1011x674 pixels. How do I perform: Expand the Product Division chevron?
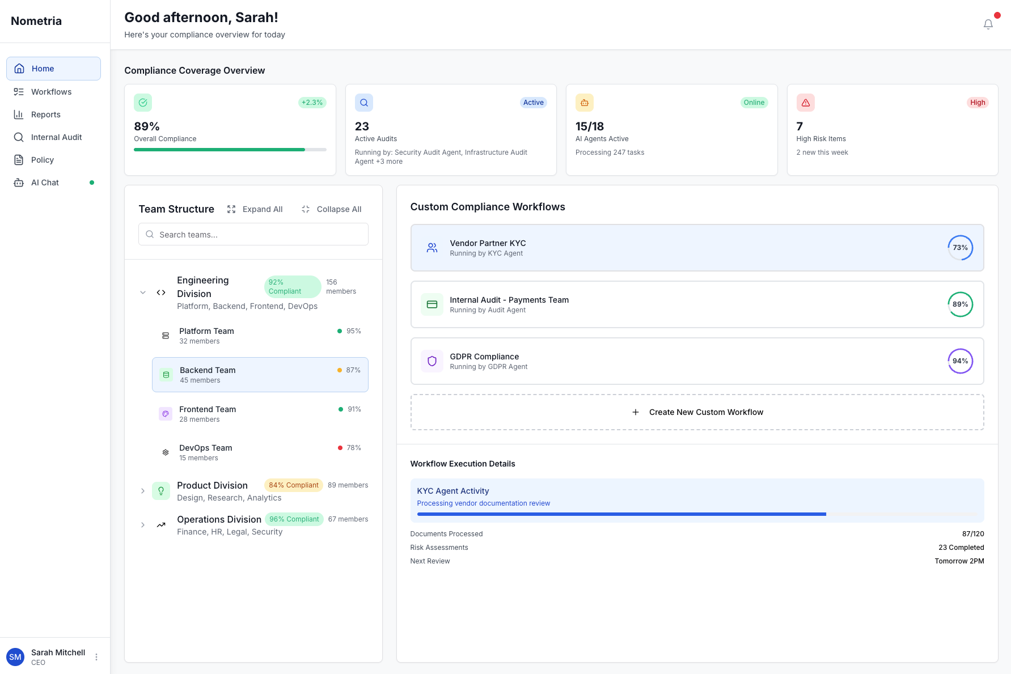pyautogui.click(x=143, y=491)
